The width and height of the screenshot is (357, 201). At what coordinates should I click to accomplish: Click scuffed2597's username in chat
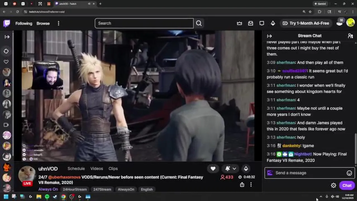pos(294,71)
